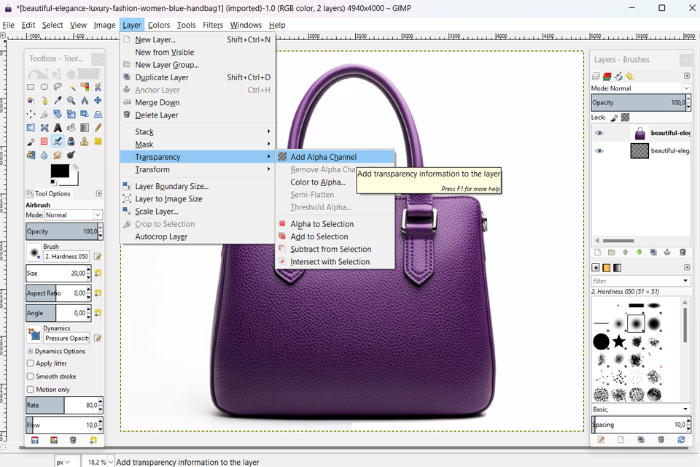Open the zoom percentage dropdown in status bar
Screen dimensions: 700x467
coord(111,462)
